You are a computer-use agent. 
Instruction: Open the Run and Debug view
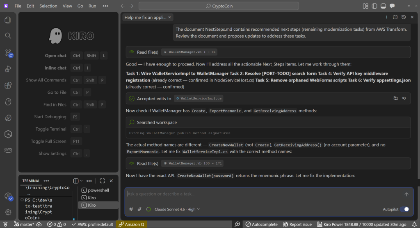pos(8,69)
